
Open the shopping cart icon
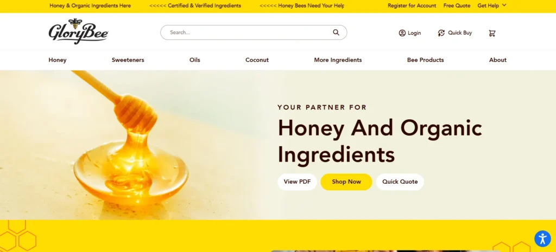click(492, 33)
